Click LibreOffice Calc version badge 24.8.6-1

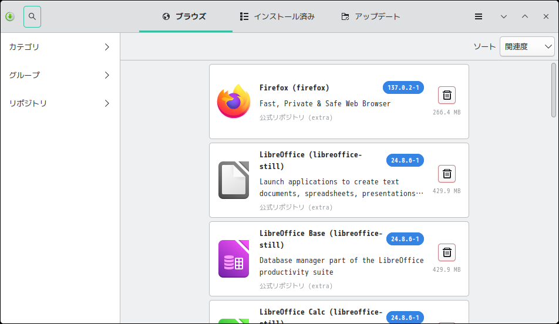click(x=405, y=317)
